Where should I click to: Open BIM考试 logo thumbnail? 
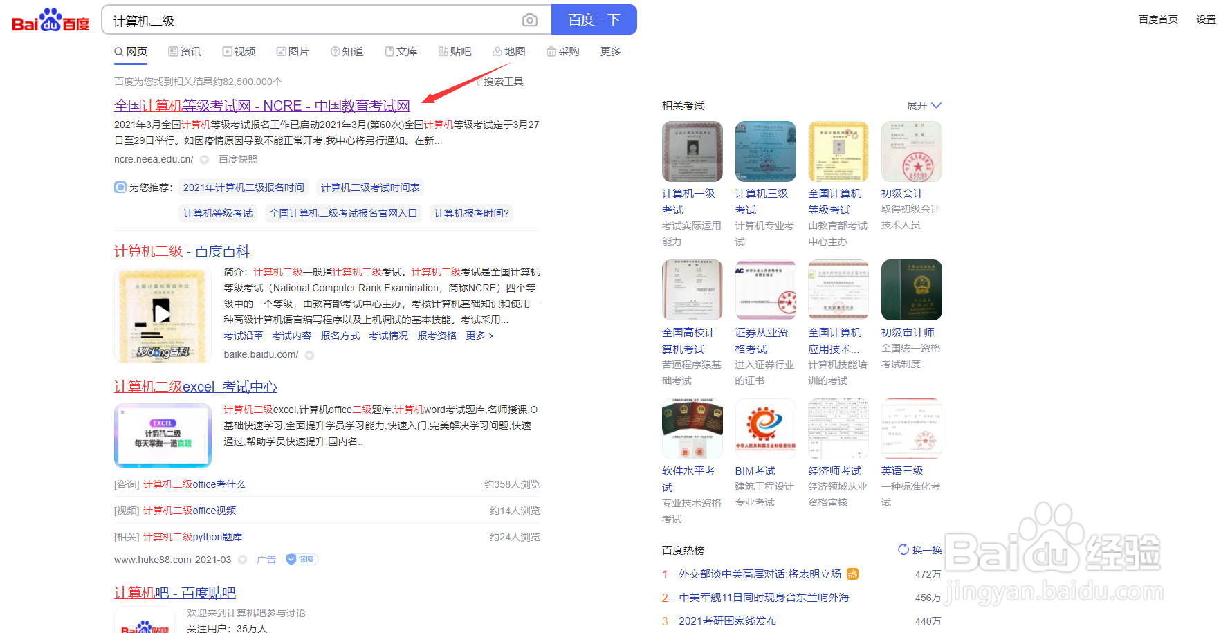pyautogui.click(x=766, y=429)
